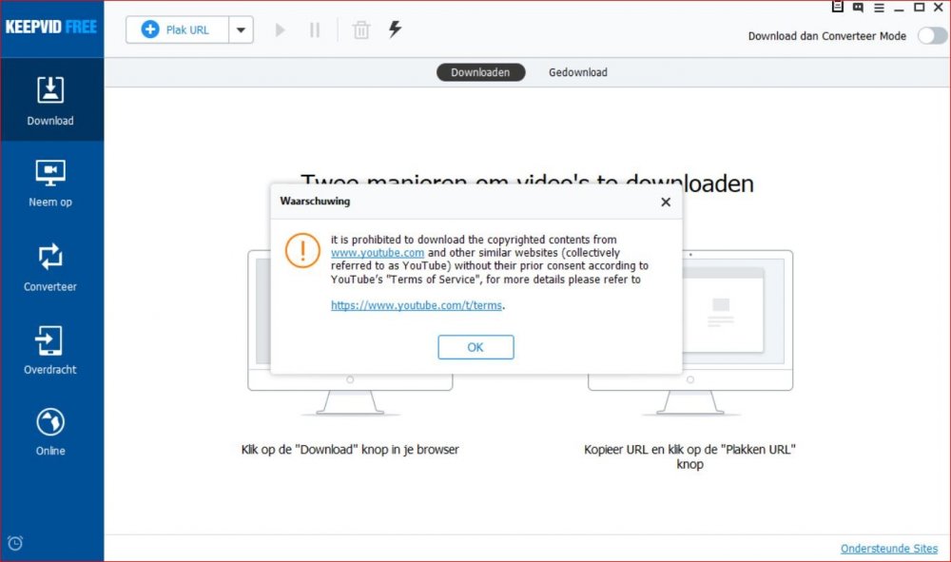Open the Neem op recording section
Image resolution: width=951 pixels, height=562 pixels.
coord(50,184)
